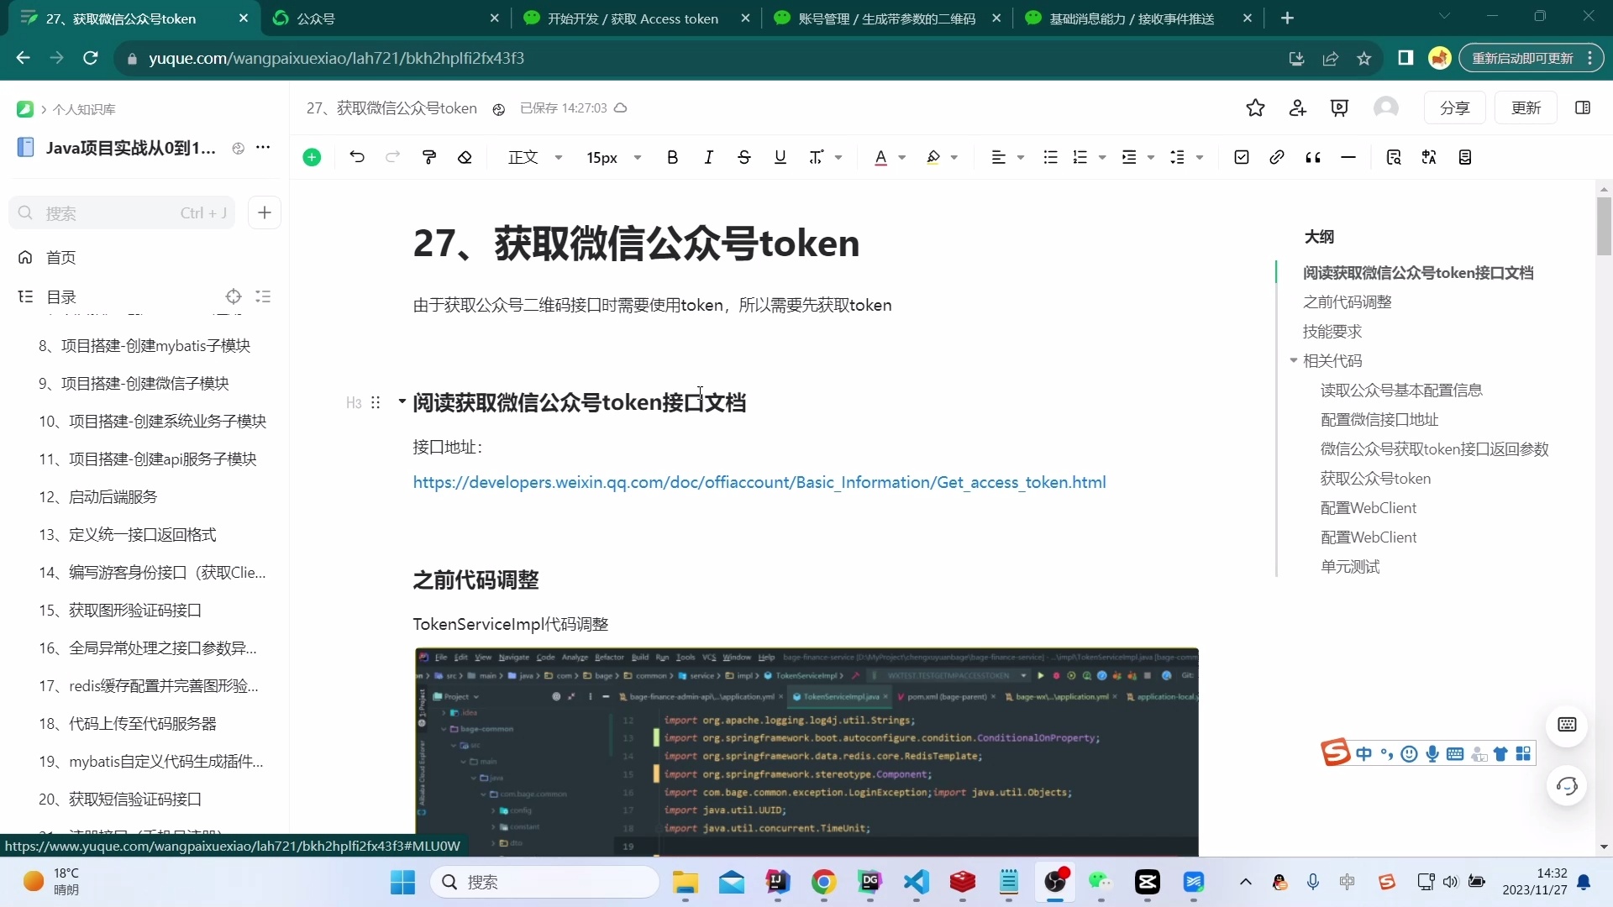Screen dimensions: 1613x907
Task: Select the format painter tool
Action: click(429, 157)
